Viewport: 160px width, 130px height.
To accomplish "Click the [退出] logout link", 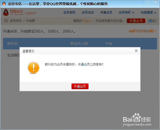I will (152, 21).
